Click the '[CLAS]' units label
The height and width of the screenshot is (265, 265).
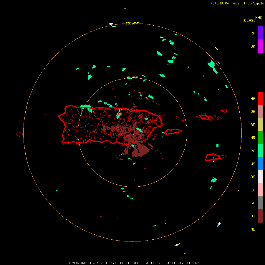[249, 20]
